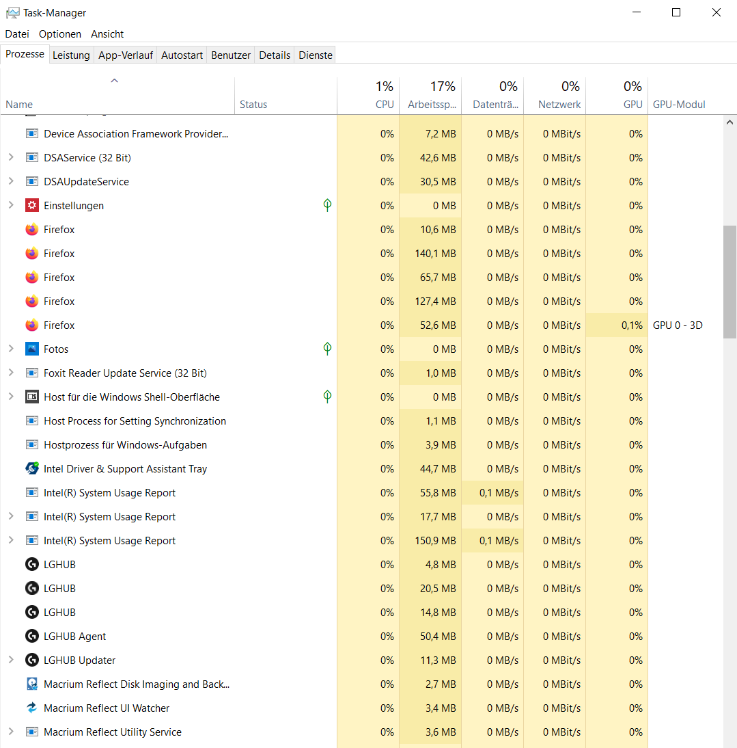The height and width of the screenshot is (748, 737).
Task: Sort processes by the Name column header
Action: [x=117, y=96]
